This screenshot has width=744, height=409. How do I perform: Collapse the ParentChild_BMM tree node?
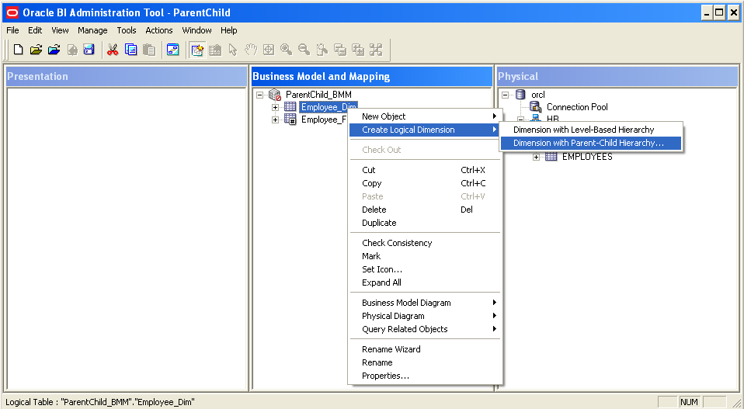pos(259,95)
